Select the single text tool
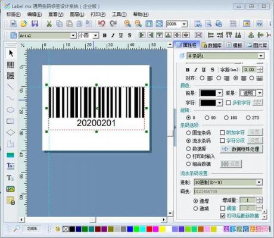Screen dimensions: 274x238 [11, 178]
